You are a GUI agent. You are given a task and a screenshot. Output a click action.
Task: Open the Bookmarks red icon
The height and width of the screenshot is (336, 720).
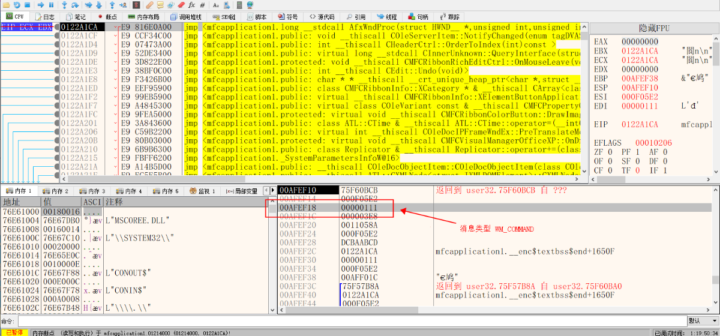[x=181, y=5]
